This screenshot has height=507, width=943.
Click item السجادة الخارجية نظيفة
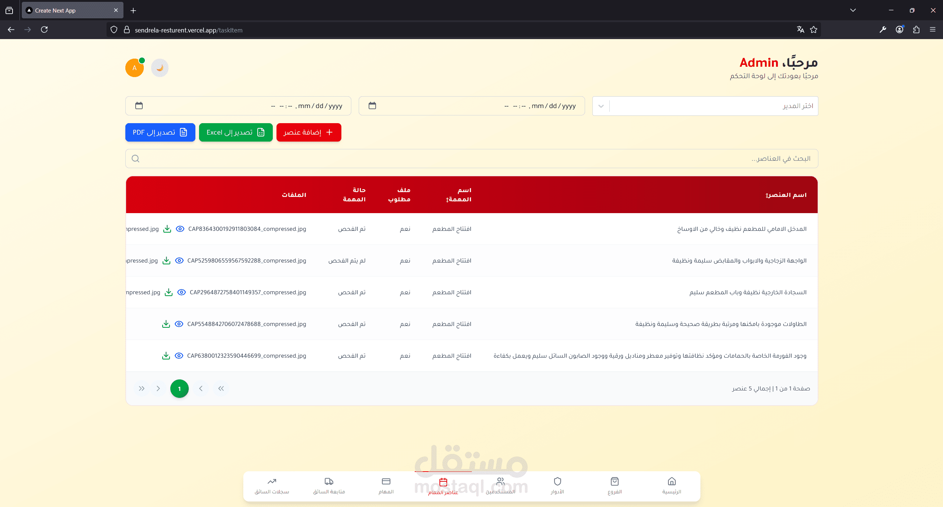click(748, 292)
